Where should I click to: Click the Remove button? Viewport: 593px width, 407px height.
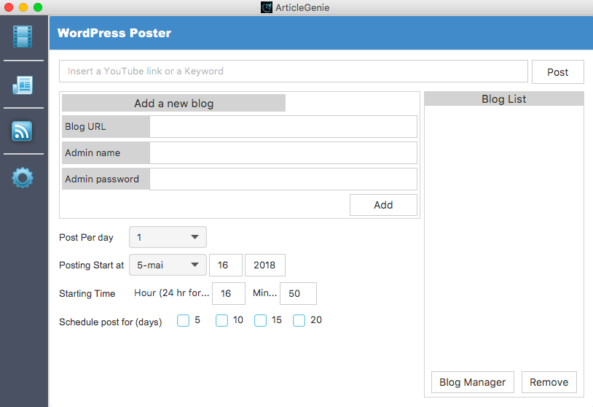click(549, 382)
